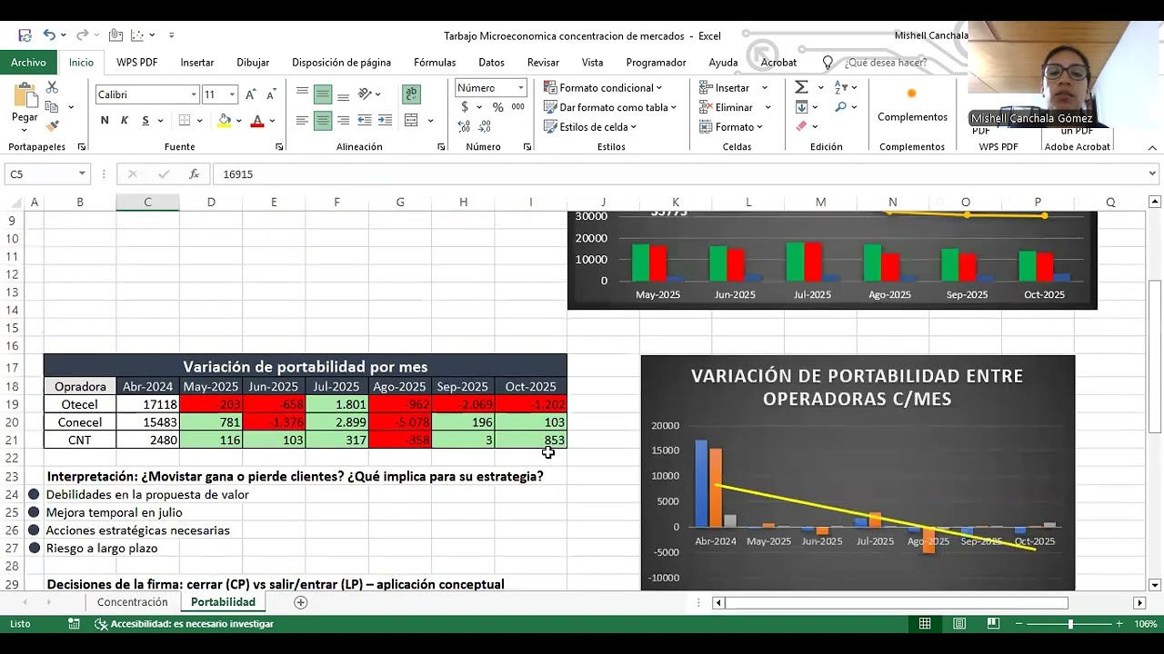Switch to Page Break Preview in status bar
Screen dimensions: 1164x654
point(994,624)
